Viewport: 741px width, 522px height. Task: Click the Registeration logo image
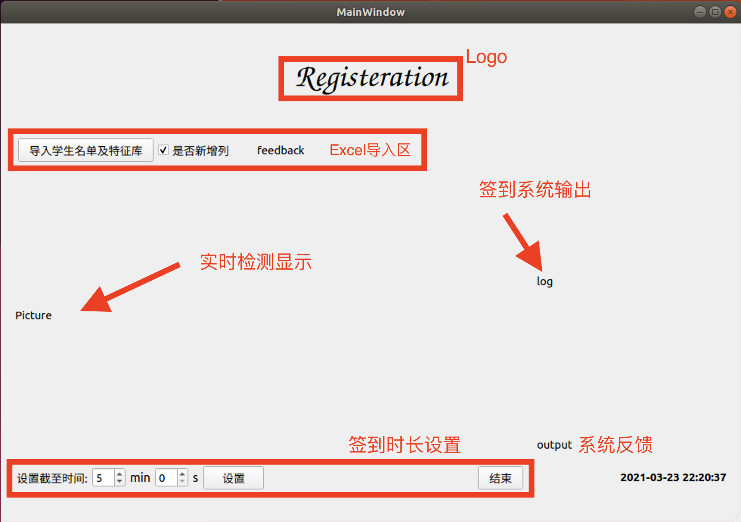coord(371,79)
